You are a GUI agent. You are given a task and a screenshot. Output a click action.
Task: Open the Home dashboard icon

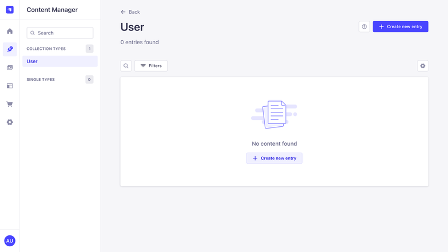click(x=10, y=31)
